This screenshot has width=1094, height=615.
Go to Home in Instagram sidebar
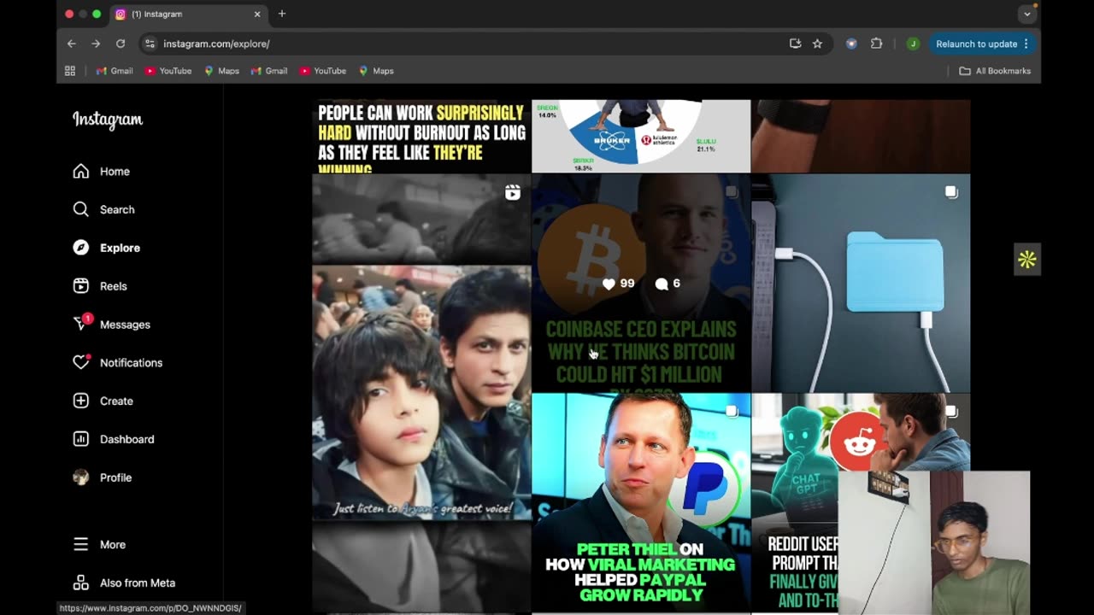(115, 172)
